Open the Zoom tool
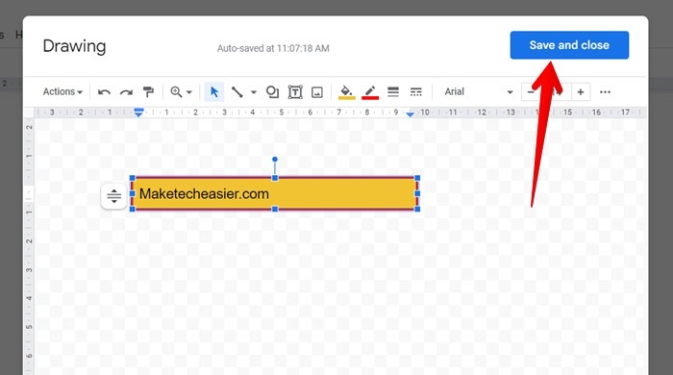The image size is (673, 375). click(176, 91)
